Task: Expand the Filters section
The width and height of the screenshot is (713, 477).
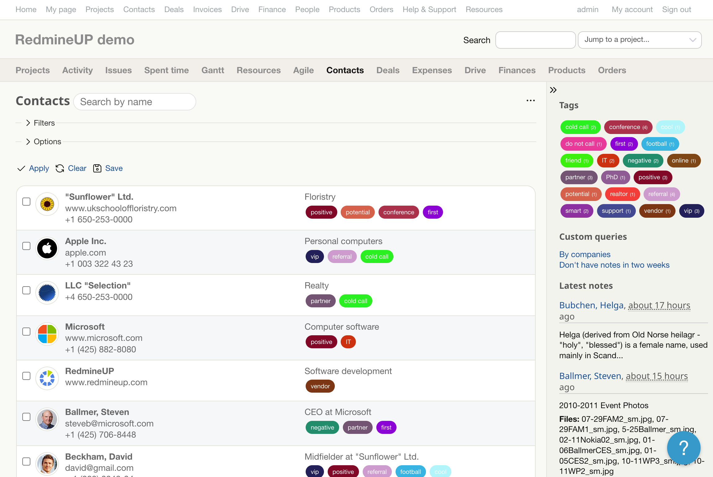Action: coord(40,123)
